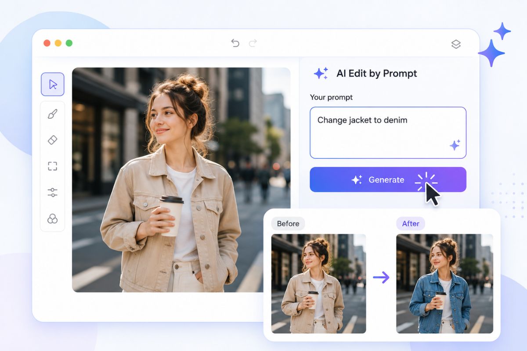The width and height of the screenshot is (527, 351).
Task: Open the Layers panel icon
Action: click(x=456, y=44)
